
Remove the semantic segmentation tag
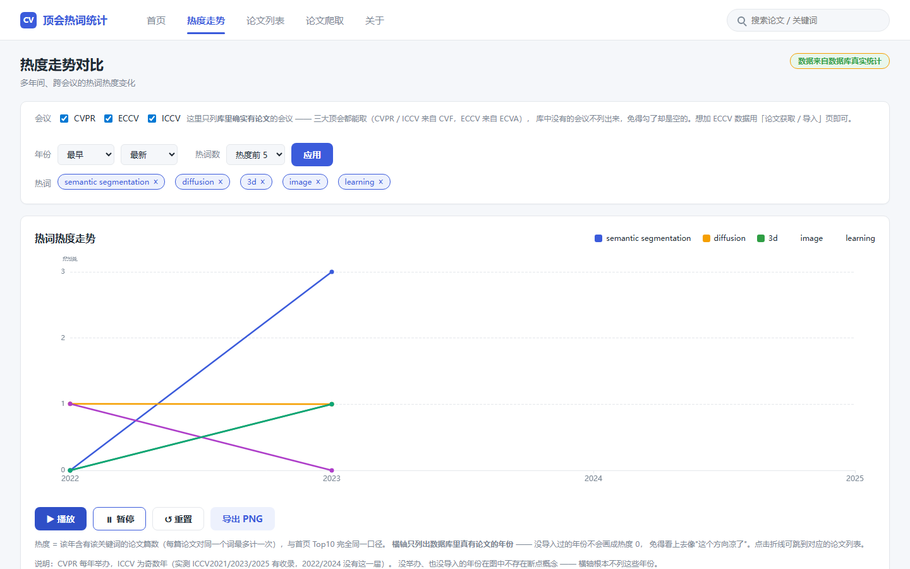click(155, 182)
